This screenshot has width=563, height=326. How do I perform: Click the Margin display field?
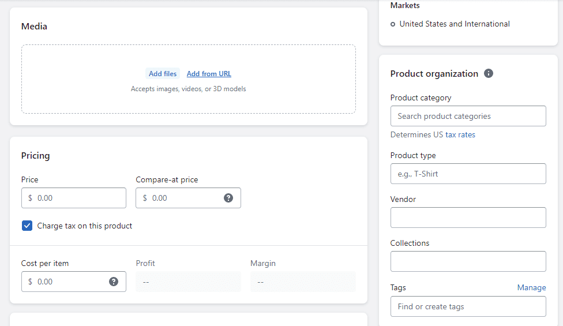(x=303, y=282)
